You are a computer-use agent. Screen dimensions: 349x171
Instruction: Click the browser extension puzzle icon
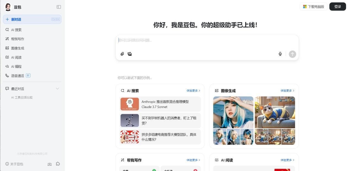point(58,164)
